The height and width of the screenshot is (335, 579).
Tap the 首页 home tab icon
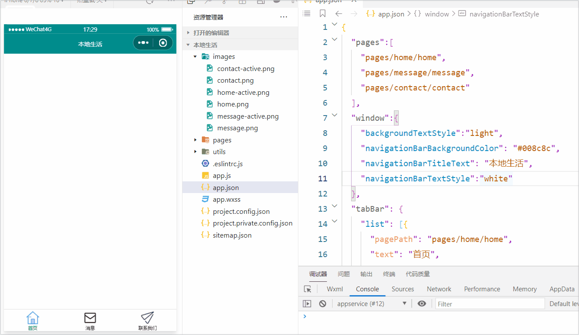coord(32,318)
